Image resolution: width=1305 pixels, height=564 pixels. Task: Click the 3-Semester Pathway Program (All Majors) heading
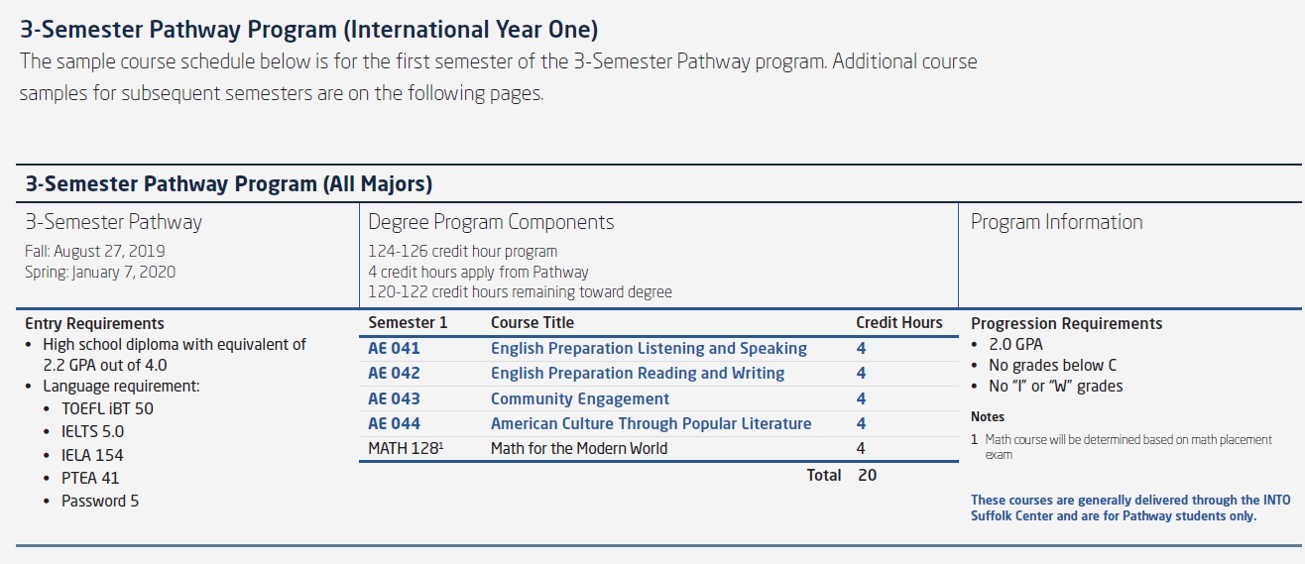tap(229, 184)
